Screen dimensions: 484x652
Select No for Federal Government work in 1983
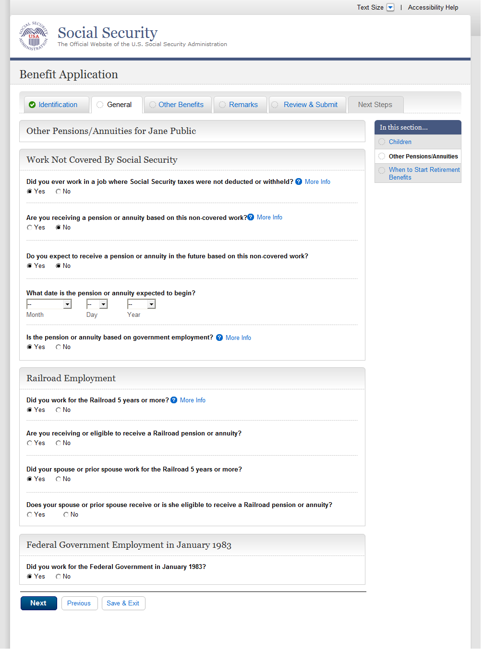[58, 577]
